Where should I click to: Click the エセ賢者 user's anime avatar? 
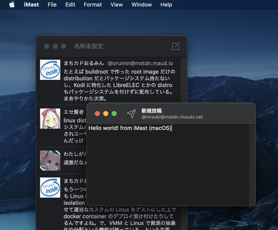(x=50, y=118)
